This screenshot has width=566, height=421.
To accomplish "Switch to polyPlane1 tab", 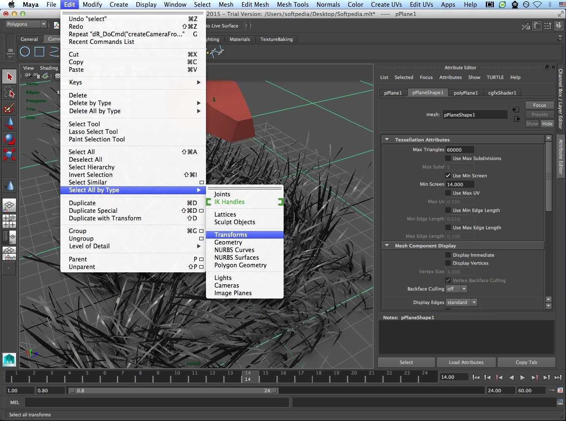I will pos(466,93).
